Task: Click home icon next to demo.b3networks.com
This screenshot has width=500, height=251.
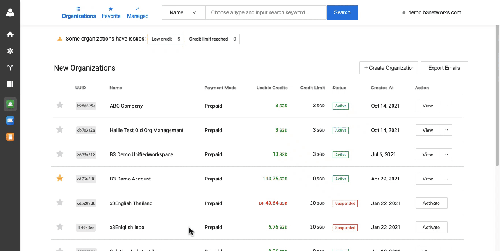Action: [404, 13]
